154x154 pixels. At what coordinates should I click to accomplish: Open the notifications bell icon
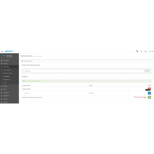(x=137, y=51)
